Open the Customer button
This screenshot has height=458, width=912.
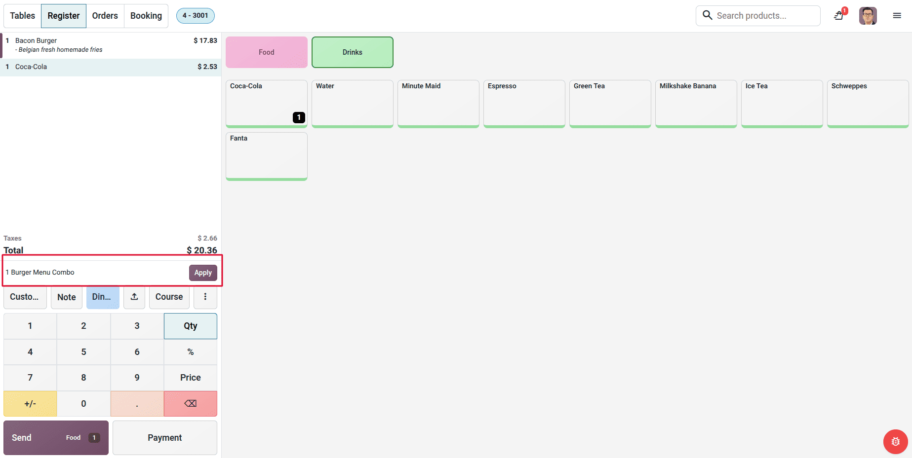point(25,297)
